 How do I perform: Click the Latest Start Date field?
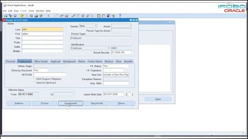point(114,94)
